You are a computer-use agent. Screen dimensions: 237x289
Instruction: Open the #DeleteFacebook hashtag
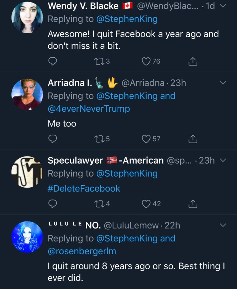click(x=84, y=188)
